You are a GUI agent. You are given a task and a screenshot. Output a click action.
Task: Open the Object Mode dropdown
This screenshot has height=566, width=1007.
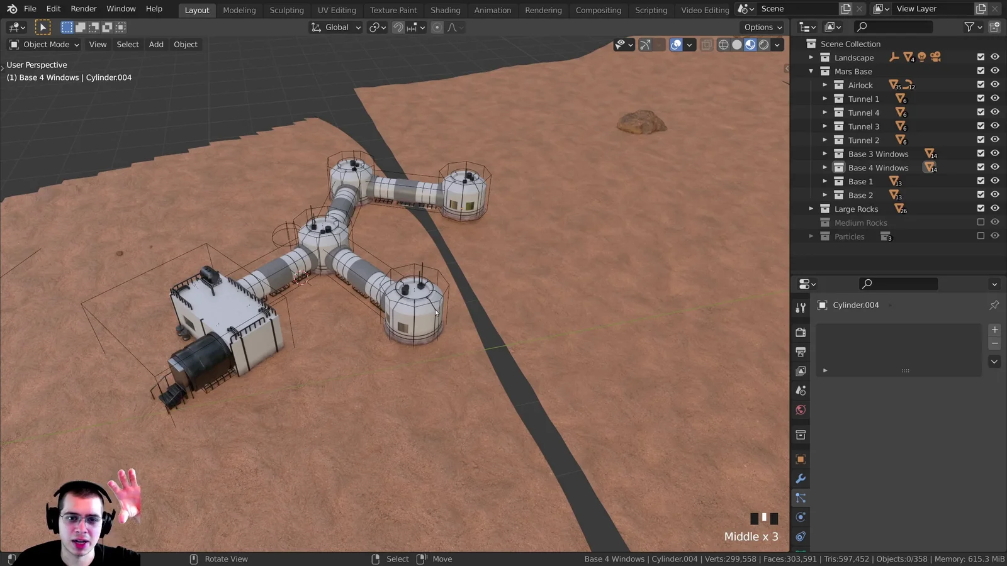pyautogui.click(x=43, y=44)
